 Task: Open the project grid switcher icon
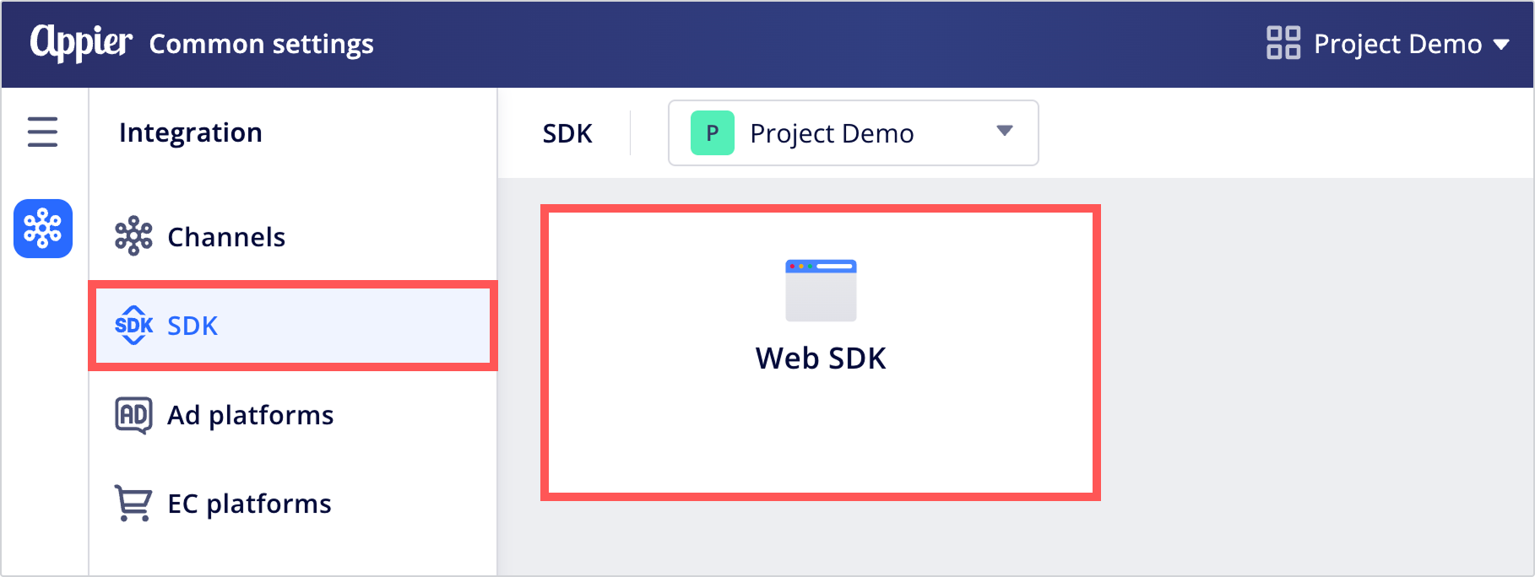click(1283, 43)
